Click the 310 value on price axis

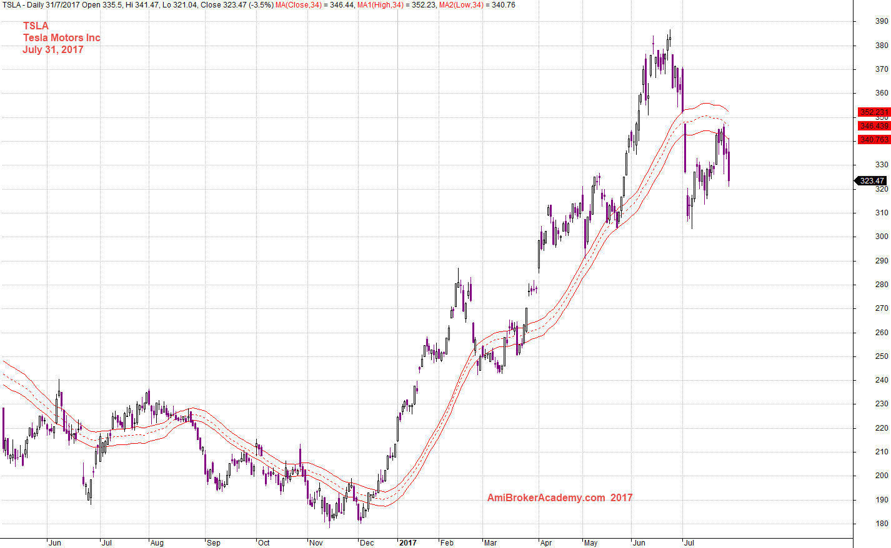882,213
